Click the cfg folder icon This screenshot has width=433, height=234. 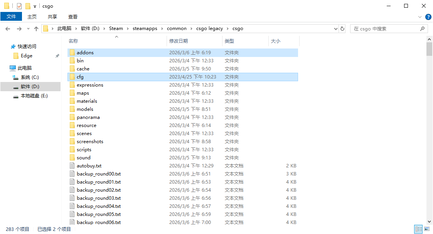click(x=72, y=77)
